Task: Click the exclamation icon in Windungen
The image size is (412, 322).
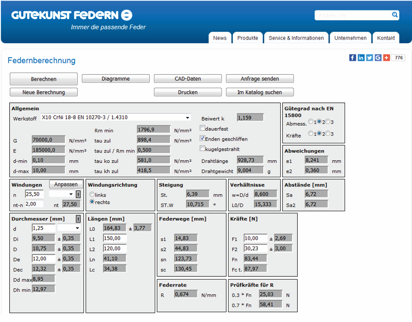Action: 78,194
